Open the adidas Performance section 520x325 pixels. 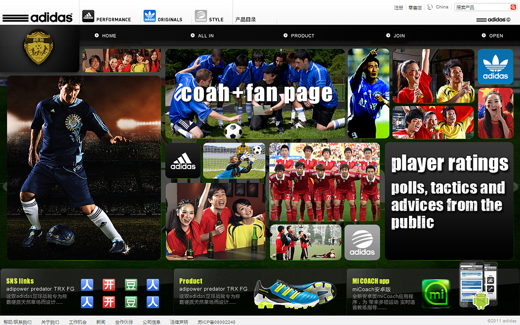click(x=107, y=17)
